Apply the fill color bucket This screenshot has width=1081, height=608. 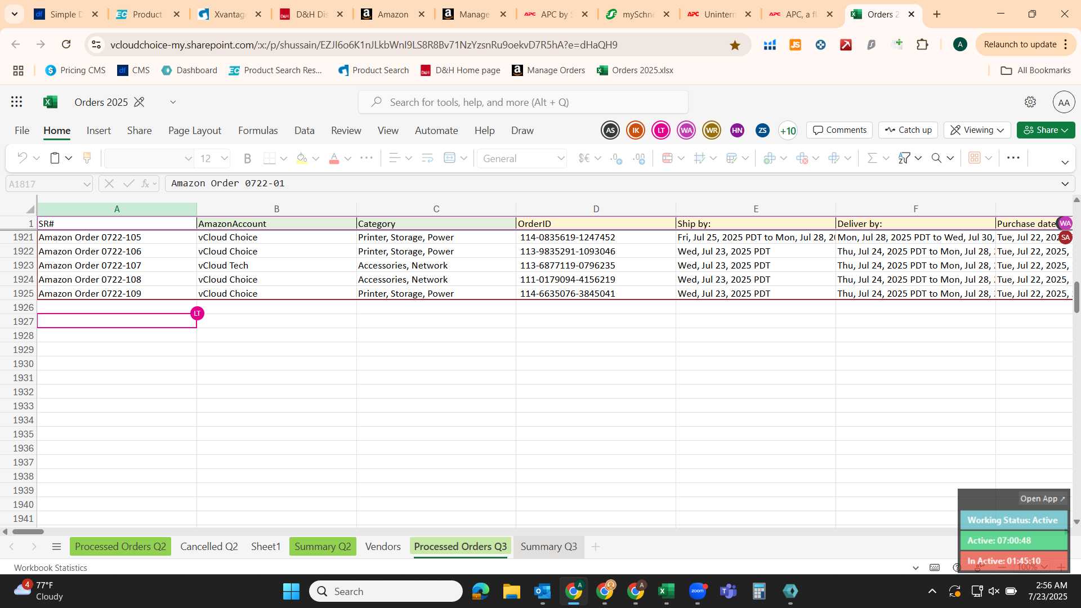(x=302, y=158)
